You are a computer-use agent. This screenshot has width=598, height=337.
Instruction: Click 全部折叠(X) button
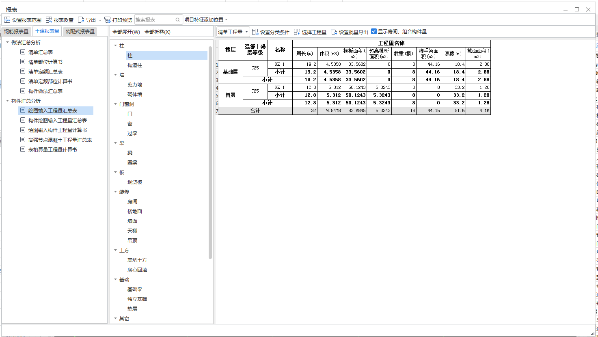158,32
